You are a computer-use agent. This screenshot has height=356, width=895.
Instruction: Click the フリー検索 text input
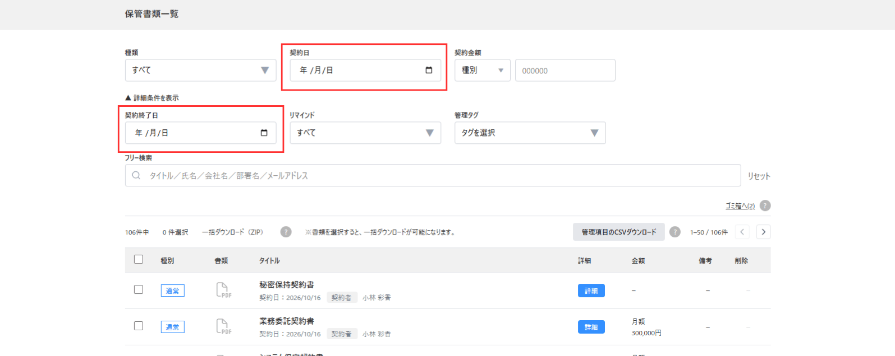tap(433, 175)
